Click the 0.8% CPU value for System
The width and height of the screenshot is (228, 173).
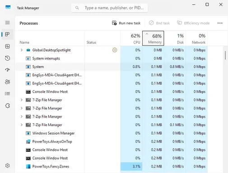136,67
